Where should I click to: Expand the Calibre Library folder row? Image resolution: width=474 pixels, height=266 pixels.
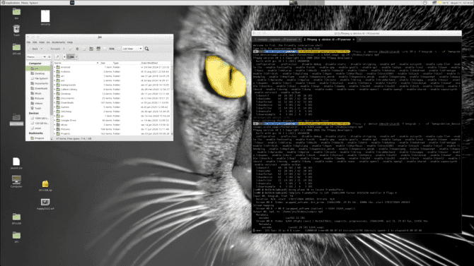[x=54, y=90]
